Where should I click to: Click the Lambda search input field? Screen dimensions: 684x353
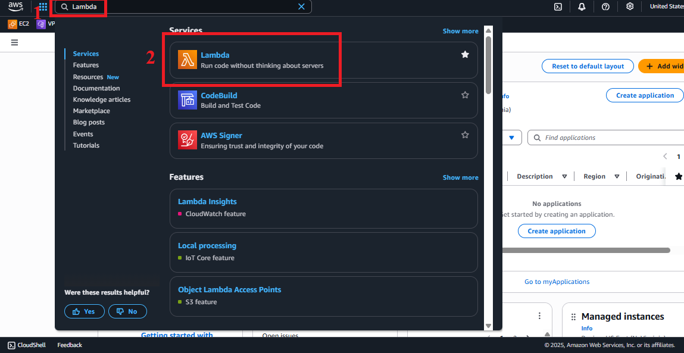click(183, 7)
